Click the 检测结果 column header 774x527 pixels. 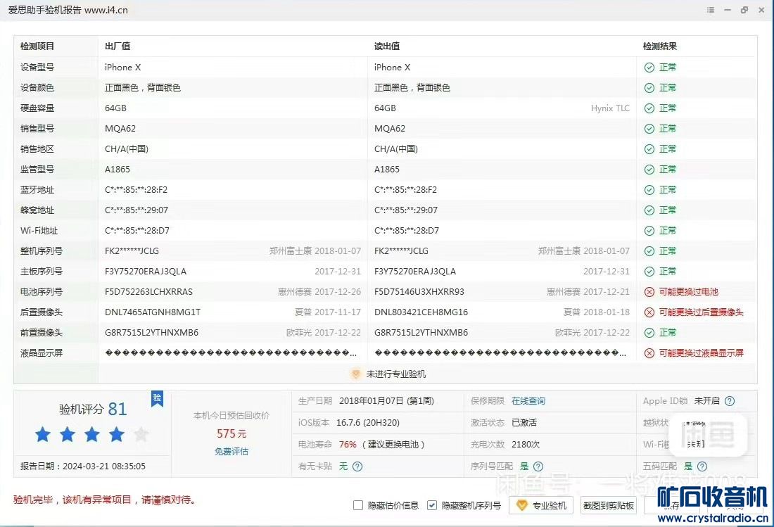coord(659,46)
